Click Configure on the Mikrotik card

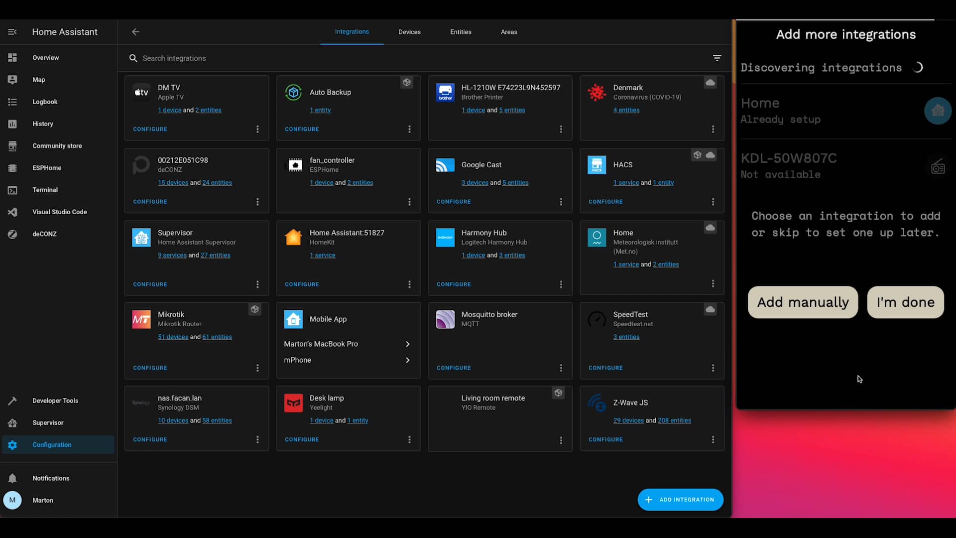point(150,368)
